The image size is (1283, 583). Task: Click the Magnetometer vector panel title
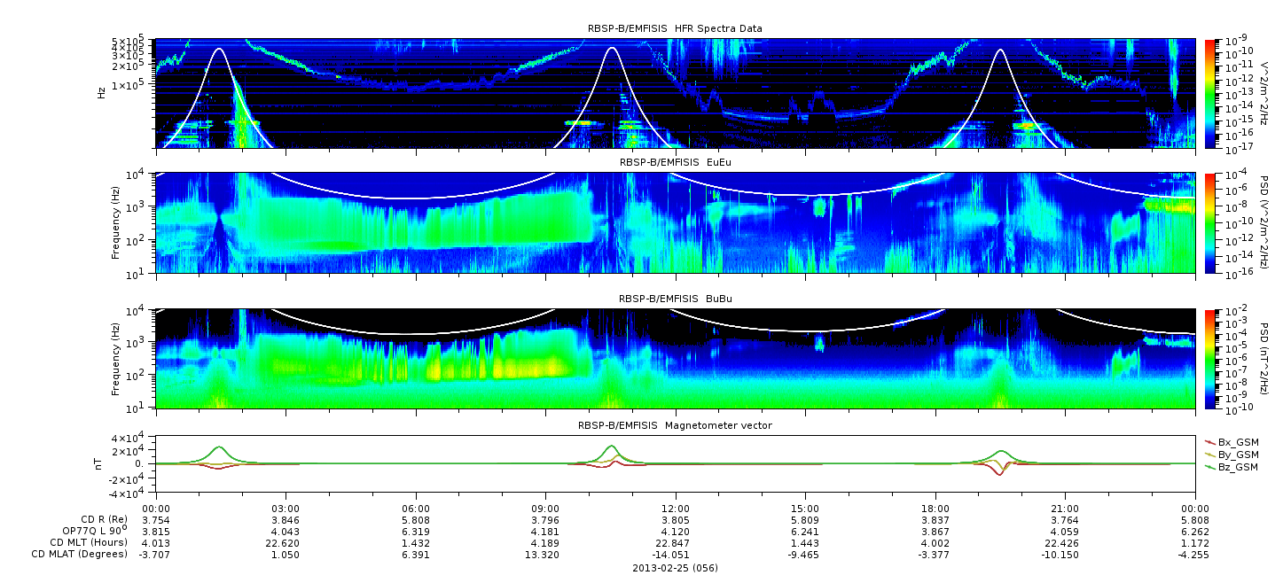point(675,425)
